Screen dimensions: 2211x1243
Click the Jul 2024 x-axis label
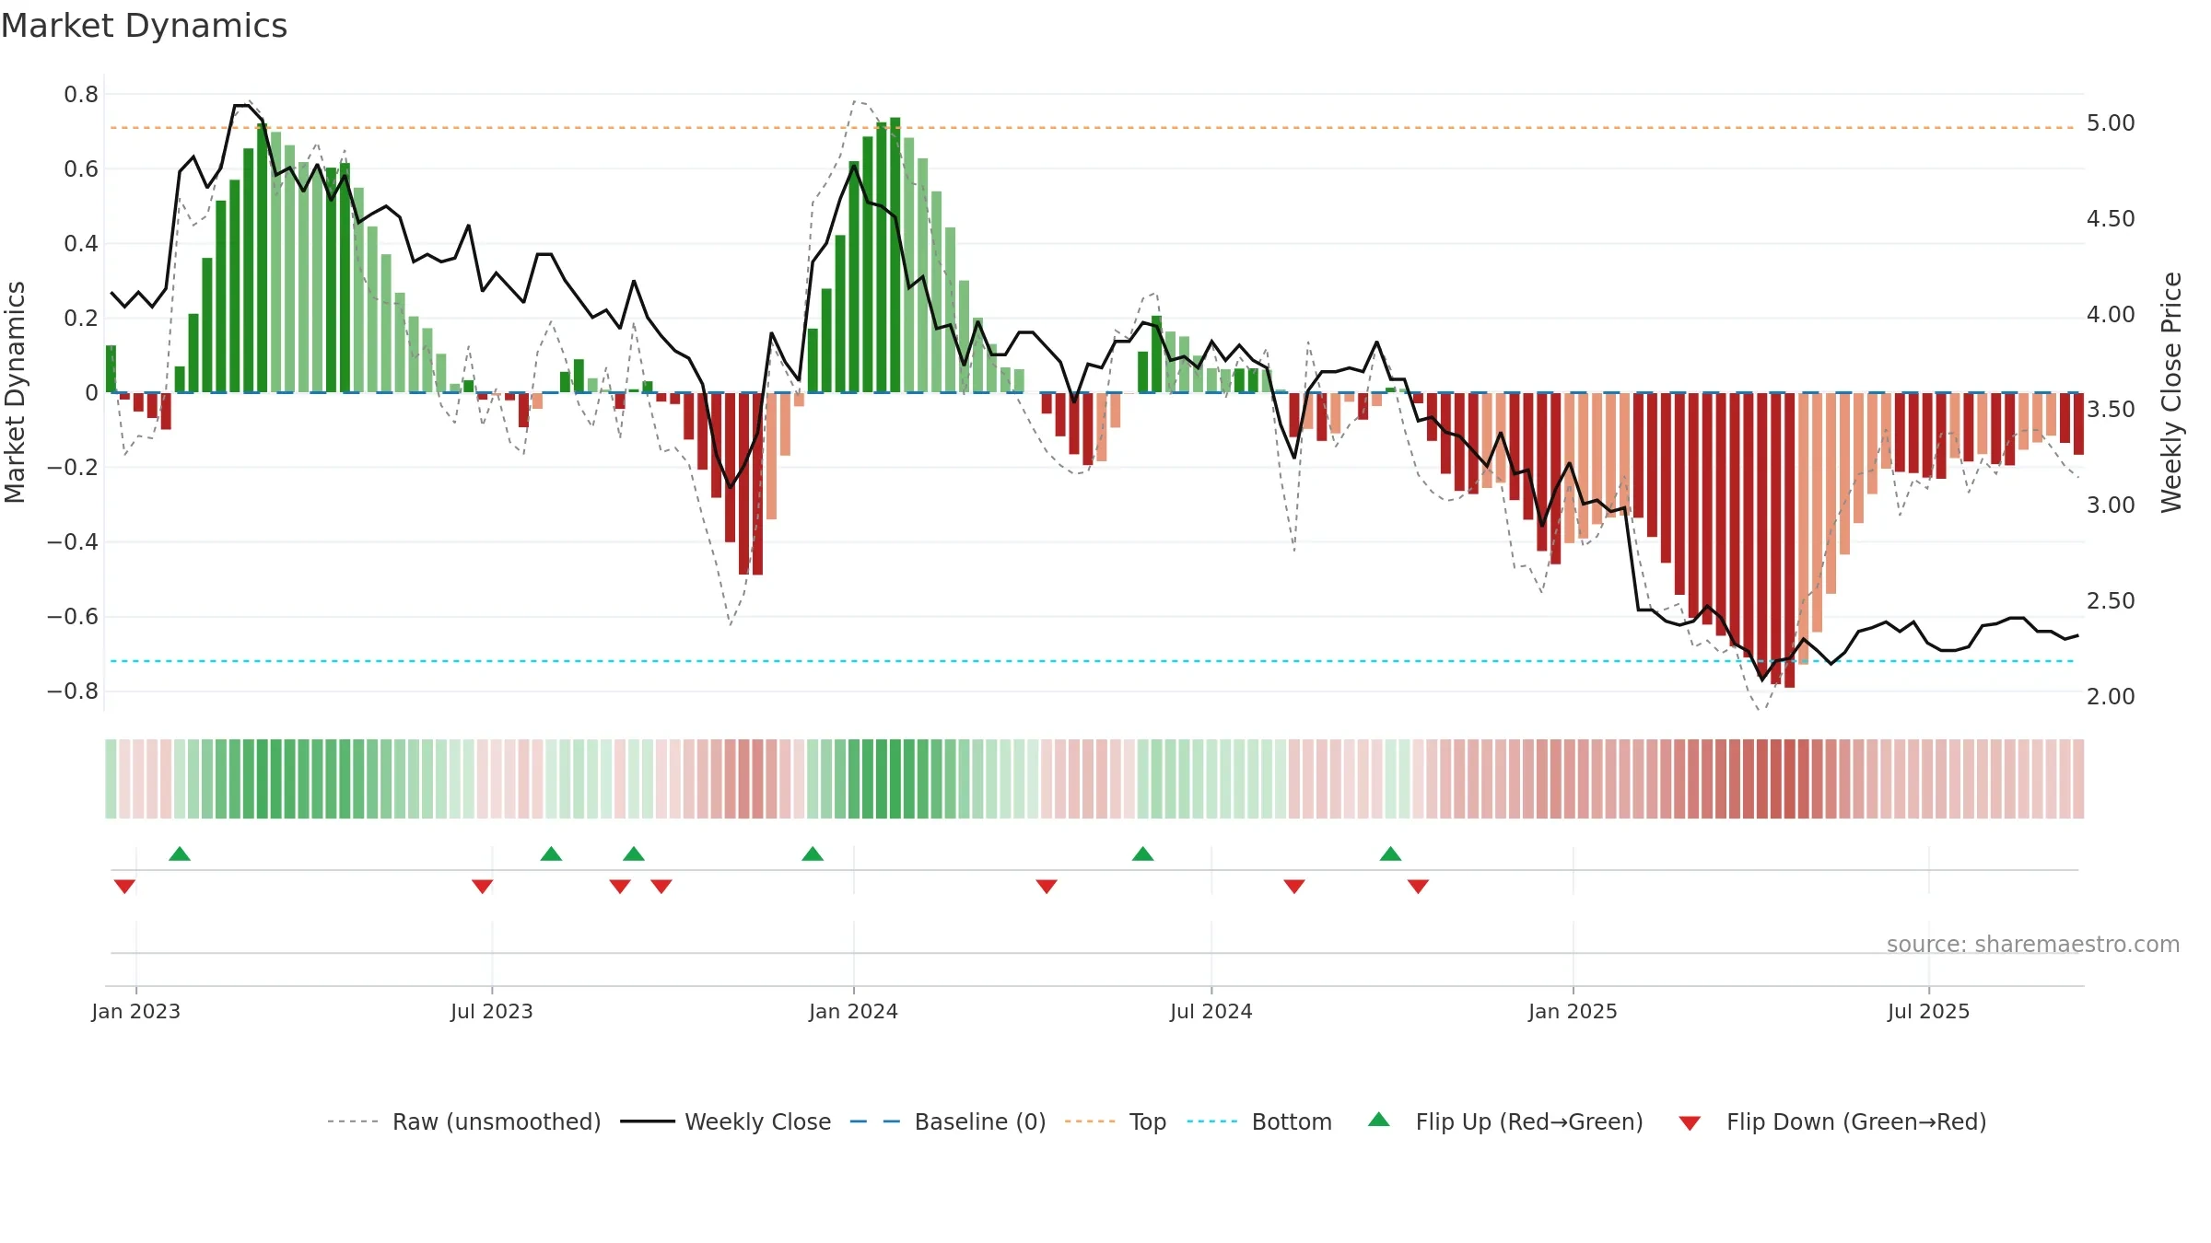point(1211,1011)
